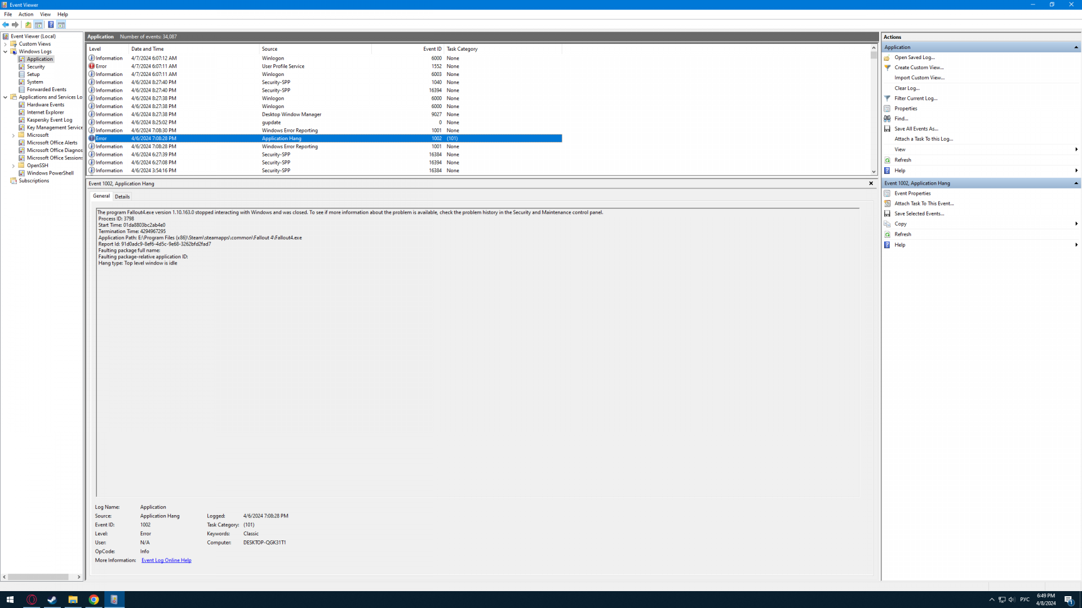Click the Up One Level folder icon
Viewport: 1082px width, 608px height.
click(x=28, y=25)
